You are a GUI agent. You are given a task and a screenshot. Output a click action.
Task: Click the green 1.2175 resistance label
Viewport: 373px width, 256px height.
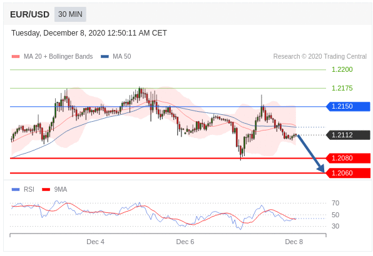click(x=342, y=88)
